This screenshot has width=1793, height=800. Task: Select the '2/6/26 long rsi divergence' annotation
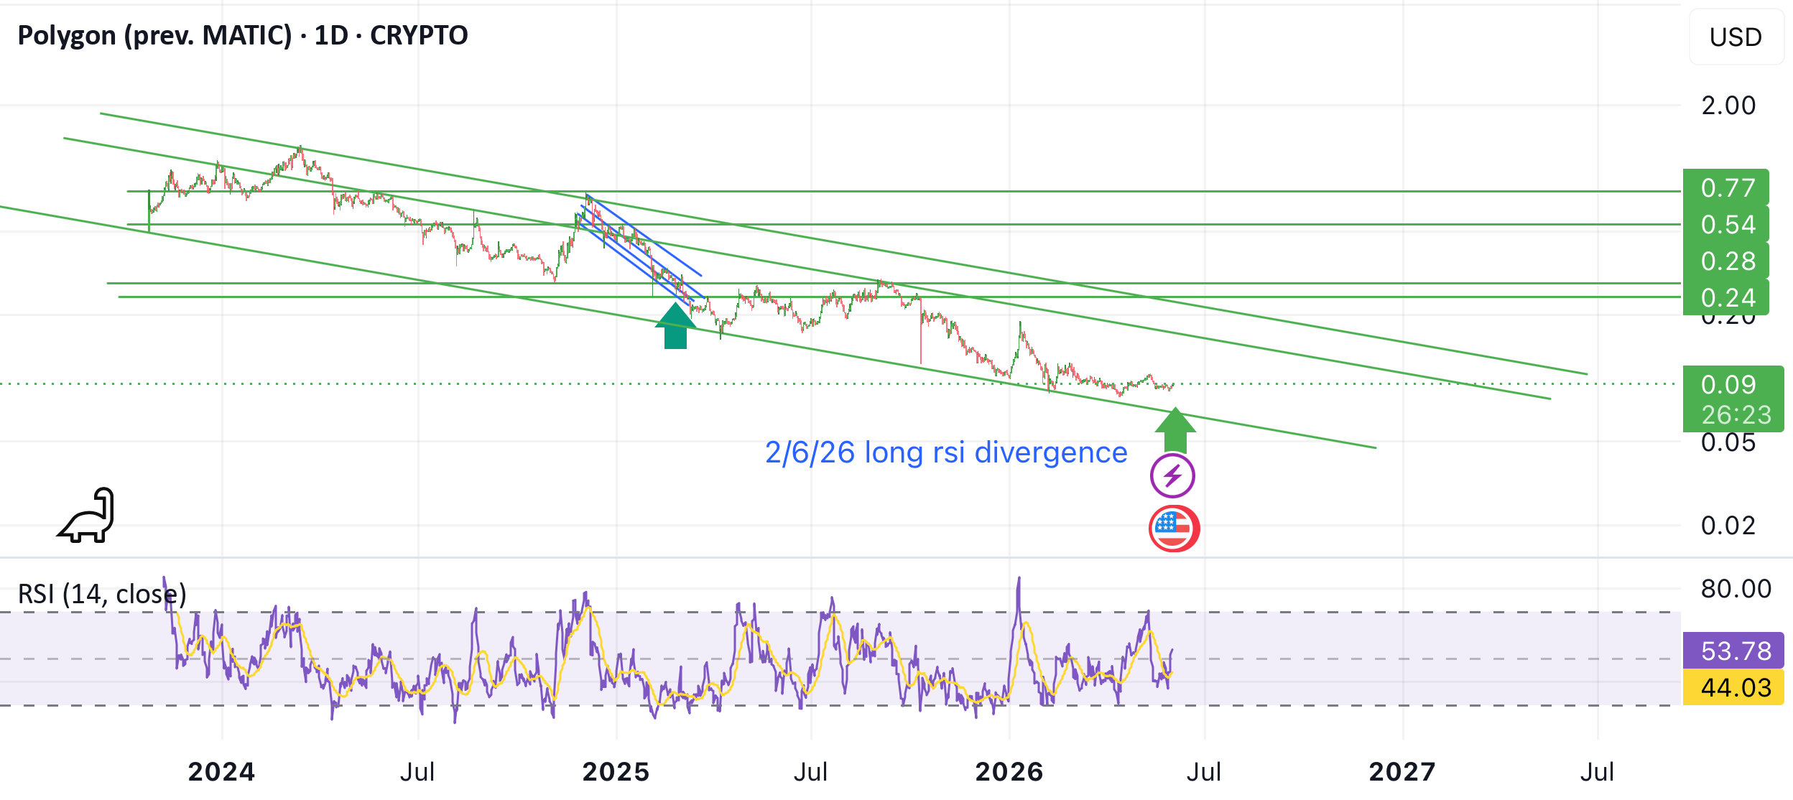[946, 452]
